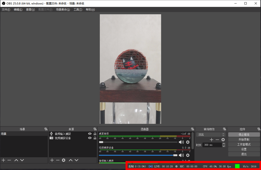This screenshot has width=261, height=170.
Task: Open the 编辑(E) menu
Action: 18,10
